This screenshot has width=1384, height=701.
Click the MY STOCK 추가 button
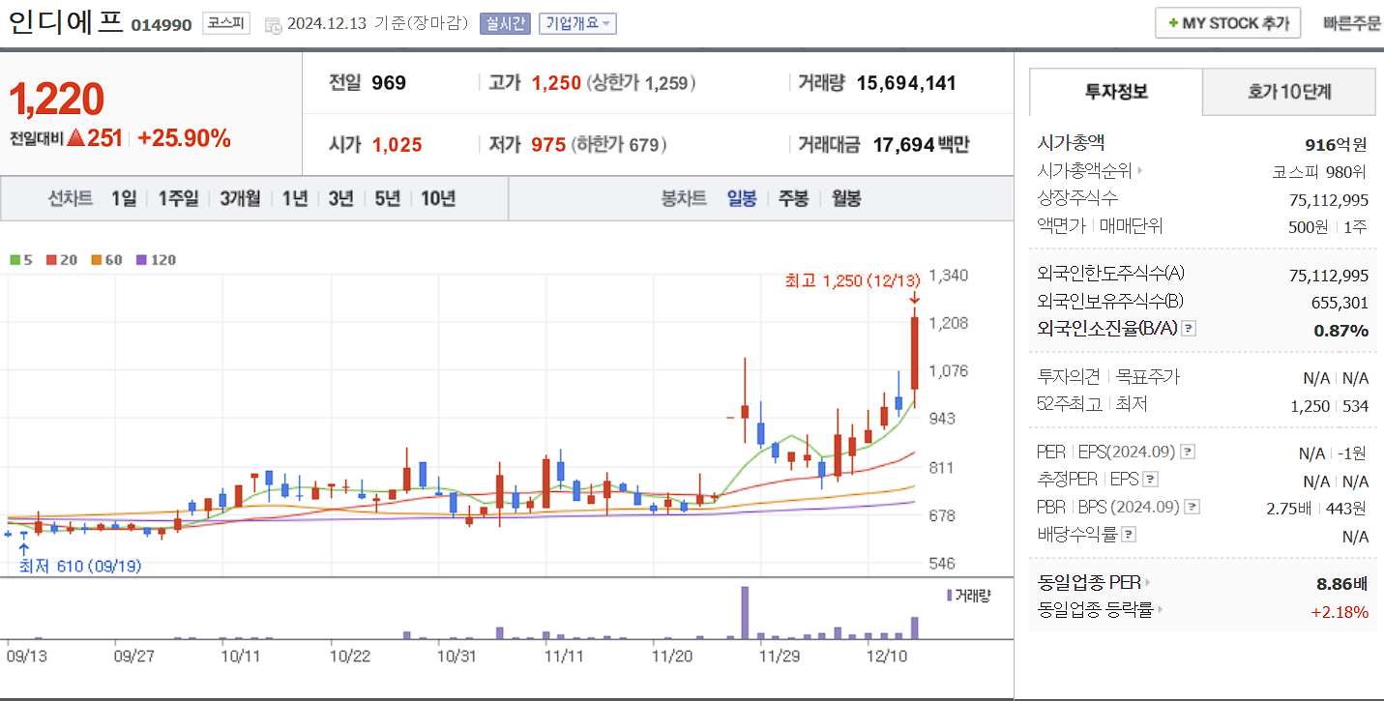[x=1227, y=22]
